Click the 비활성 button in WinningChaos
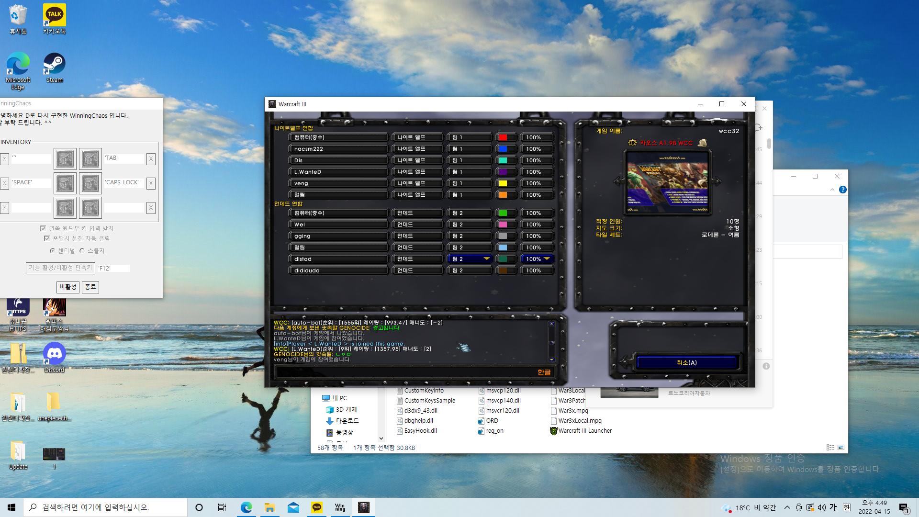919x517 pixels. (67, 287)
